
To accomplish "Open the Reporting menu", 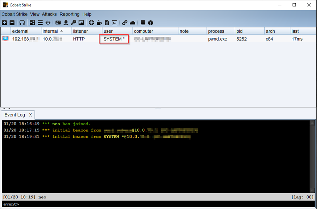I will pyautogui.click(x=69, y=14).
